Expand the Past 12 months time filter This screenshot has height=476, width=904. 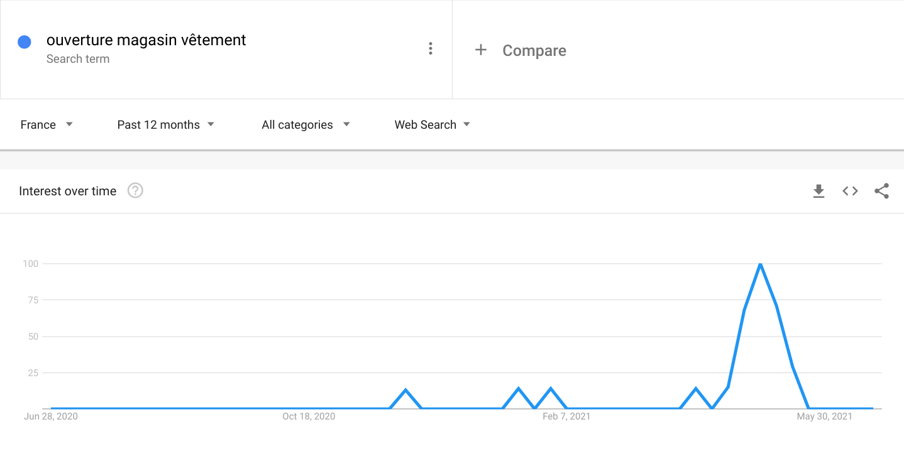pyautogui.click(x=166, y=124)
